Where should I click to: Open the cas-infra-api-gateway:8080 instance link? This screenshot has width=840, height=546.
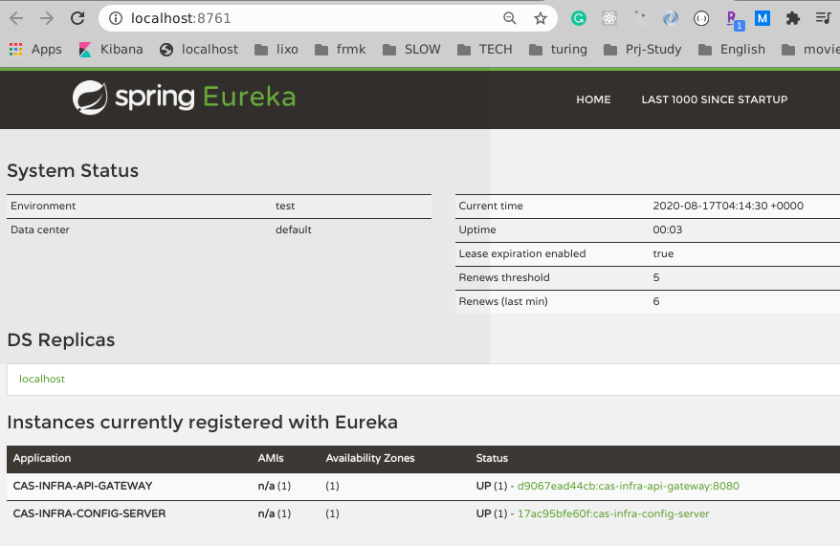628,486
